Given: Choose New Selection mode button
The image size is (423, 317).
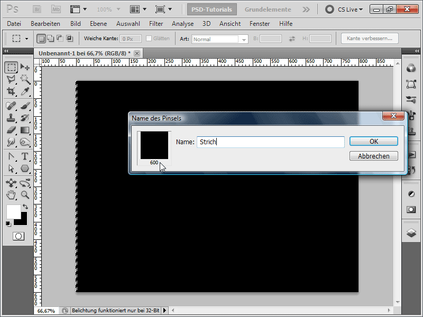Looking at the screenshot, I should [41, 39].
